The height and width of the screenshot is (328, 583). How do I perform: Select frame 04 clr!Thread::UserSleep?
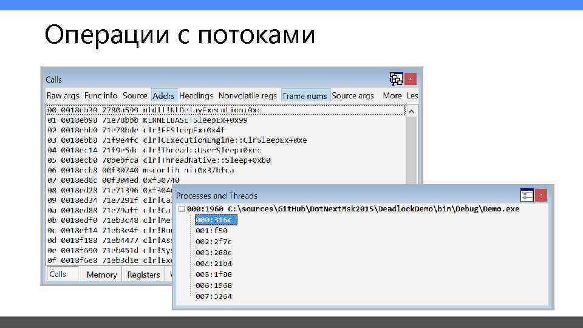point(154,150)
